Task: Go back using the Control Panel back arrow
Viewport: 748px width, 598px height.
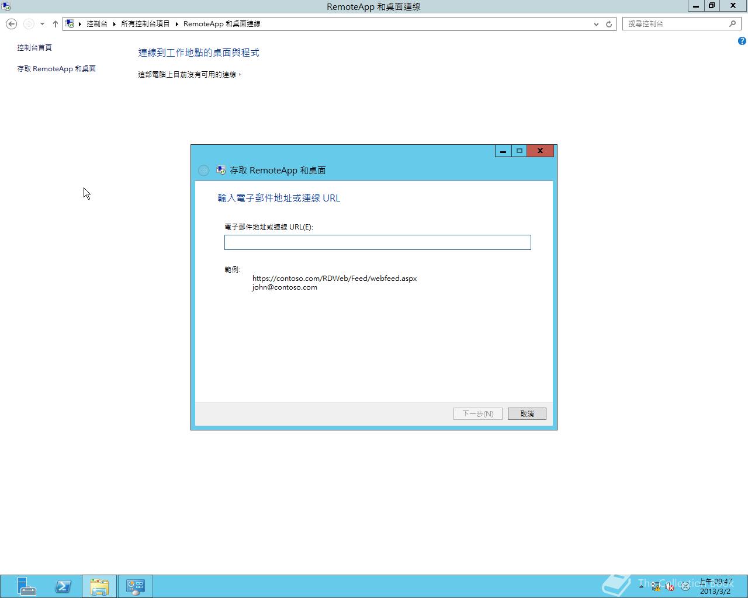Action: pyautogui.click(x=11, y=24)
